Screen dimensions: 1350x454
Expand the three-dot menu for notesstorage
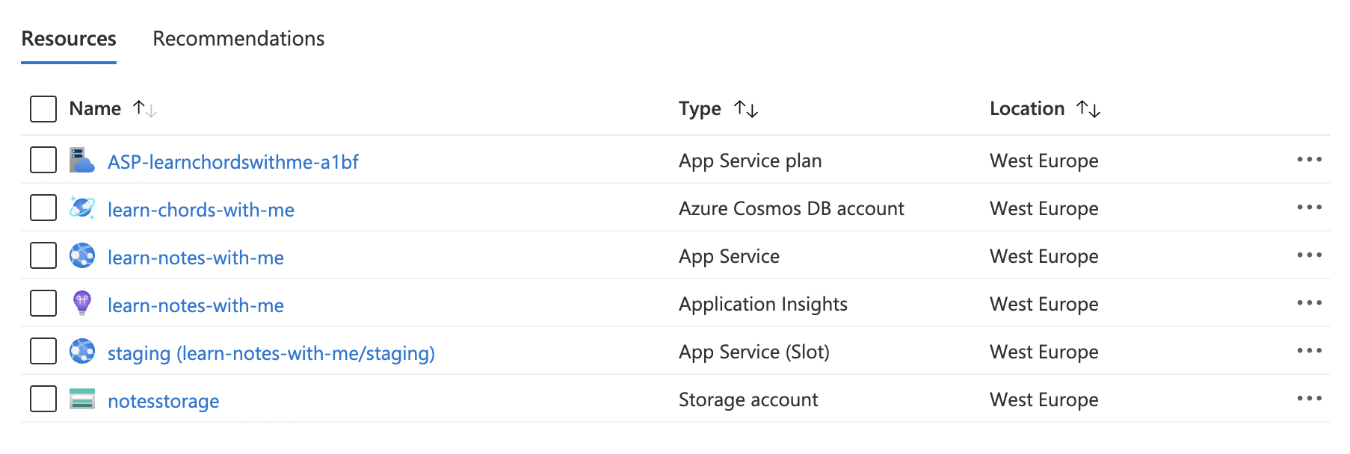[1309, 399]
